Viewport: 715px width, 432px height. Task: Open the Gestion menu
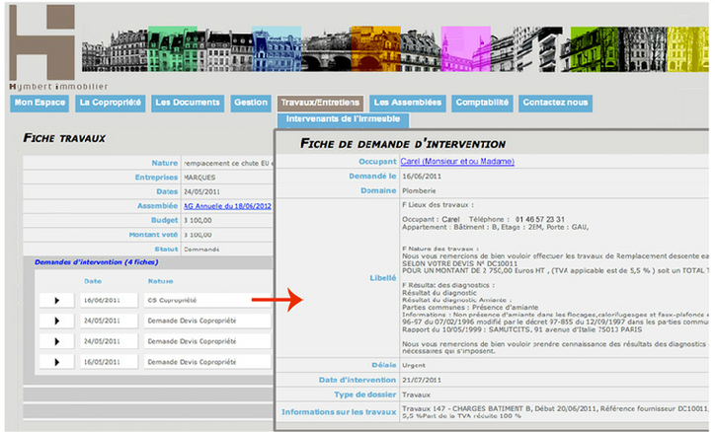click(251, 103)
